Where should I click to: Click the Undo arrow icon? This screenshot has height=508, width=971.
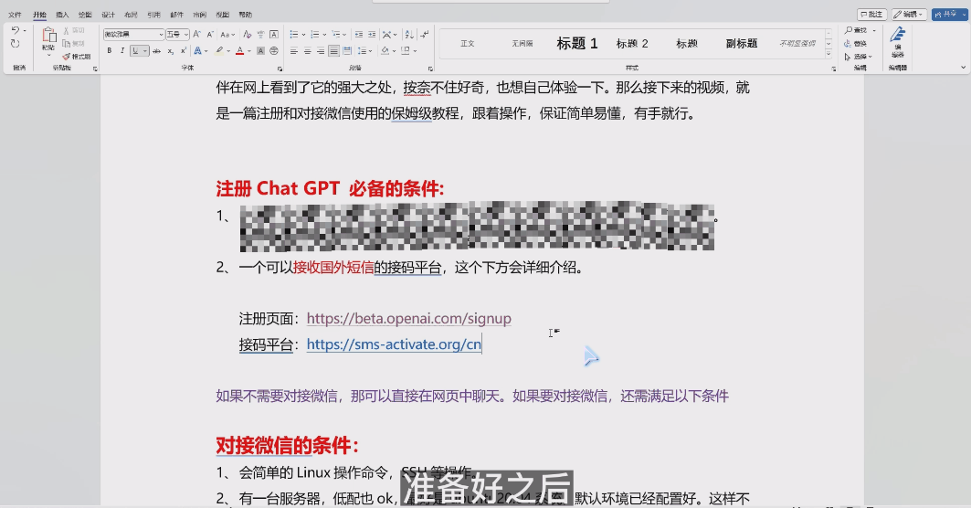[x=15, y=30]
